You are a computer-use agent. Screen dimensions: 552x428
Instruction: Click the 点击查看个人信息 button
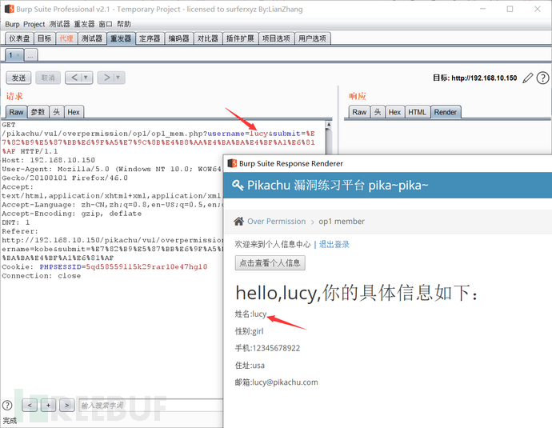coord(270,263)
